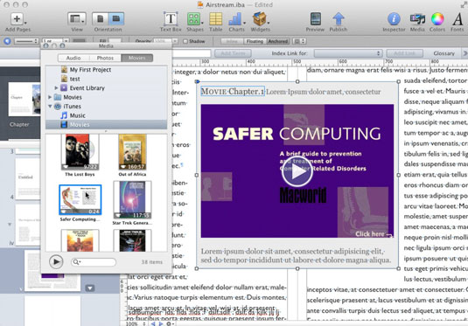
Task: Open the Widgets menu
Action: click(x=260, y=19)
